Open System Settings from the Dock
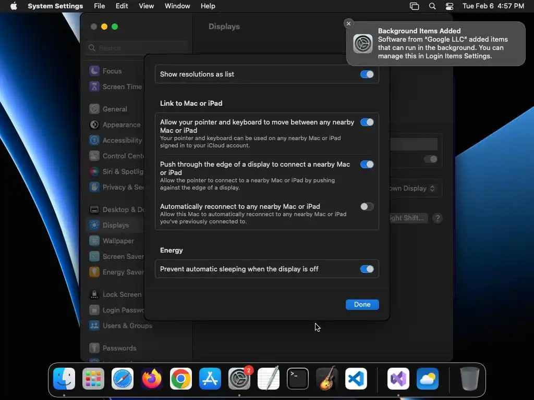Screen dimensions: 534x400 click(239, 379)
